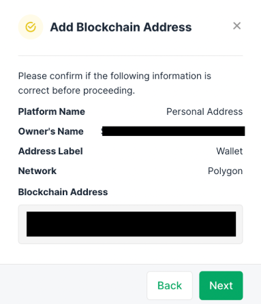Close the Add Blockchain Address dialog
This screenshot has width=261, height=304.
(236, 26)
